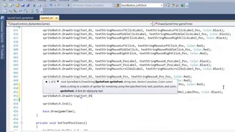
Task: Click Color.Red on line 441
Action: (198, 53)
